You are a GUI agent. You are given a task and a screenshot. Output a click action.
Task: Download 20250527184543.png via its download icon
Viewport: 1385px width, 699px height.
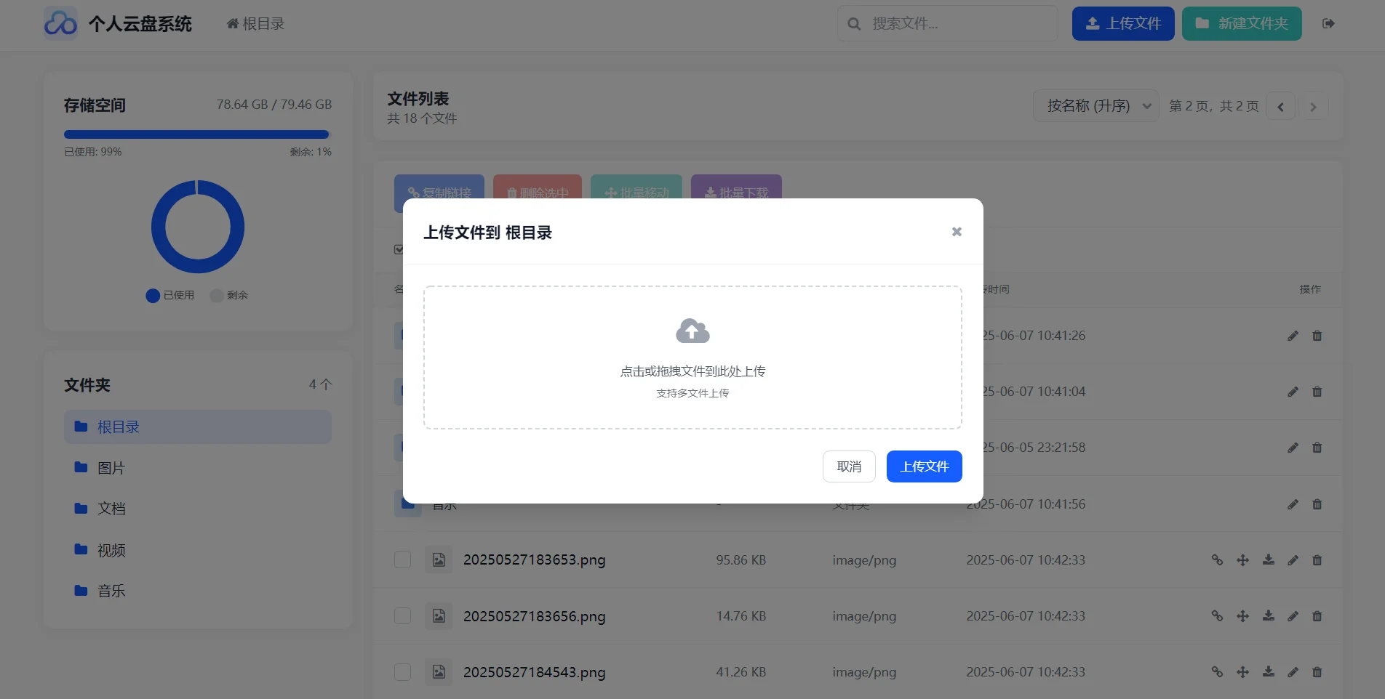[1268, 671]
